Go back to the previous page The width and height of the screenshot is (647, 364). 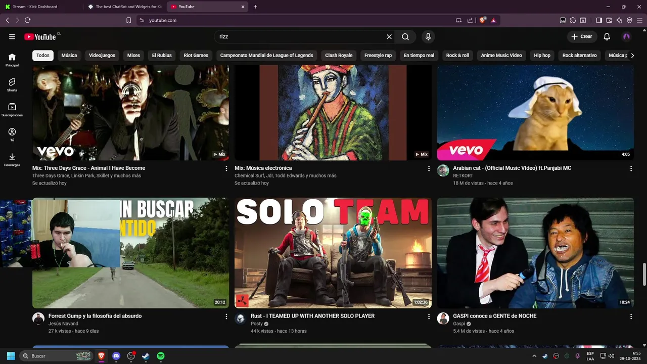pos(7,20)
